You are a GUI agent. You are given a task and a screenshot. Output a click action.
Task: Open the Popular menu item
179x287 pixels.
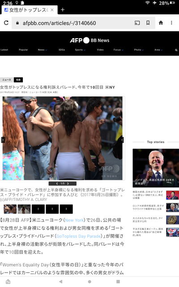(23, 50)
